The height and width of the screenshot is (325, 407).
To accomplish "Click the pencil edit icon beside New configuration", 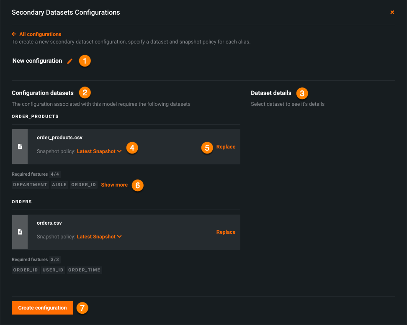I will 70,61.
